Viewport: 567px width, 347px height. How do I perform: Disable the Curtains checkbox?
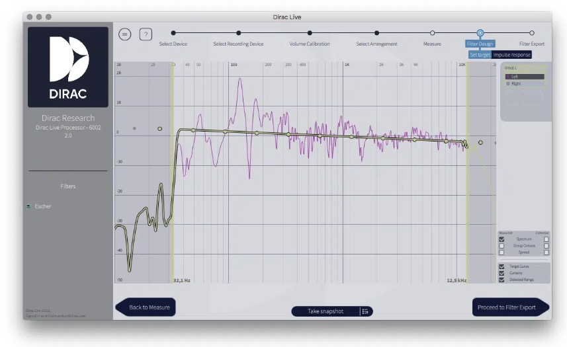tap(502, 273)
